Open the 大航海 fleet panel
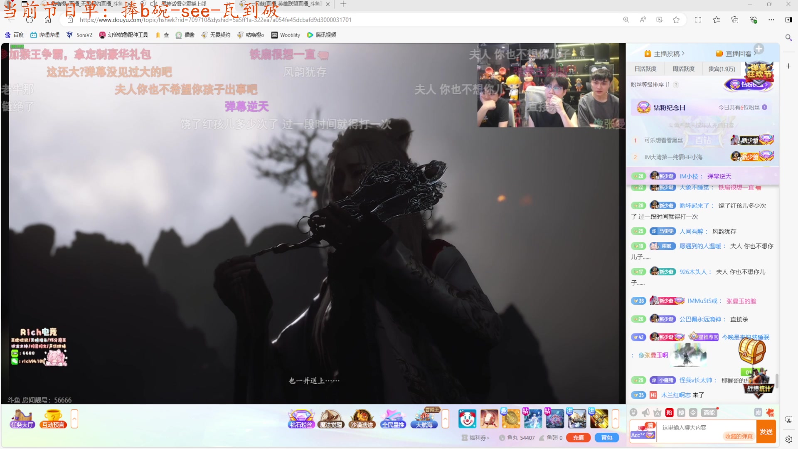Screen dimensions: 798x449 (424, 420)
